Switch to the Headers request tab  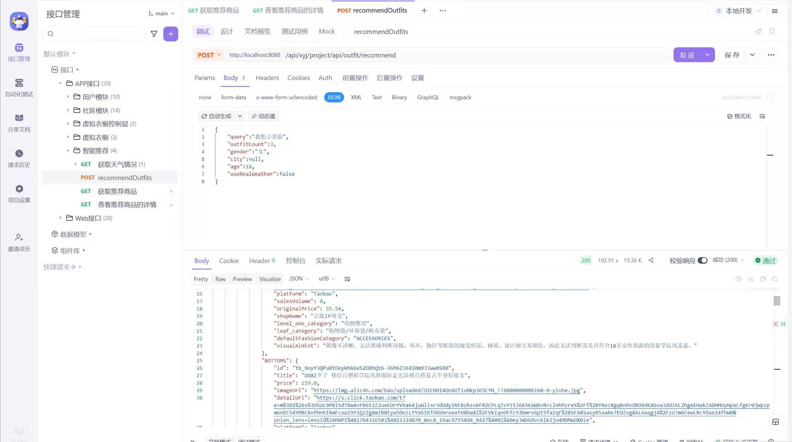[x=267, y=78]
